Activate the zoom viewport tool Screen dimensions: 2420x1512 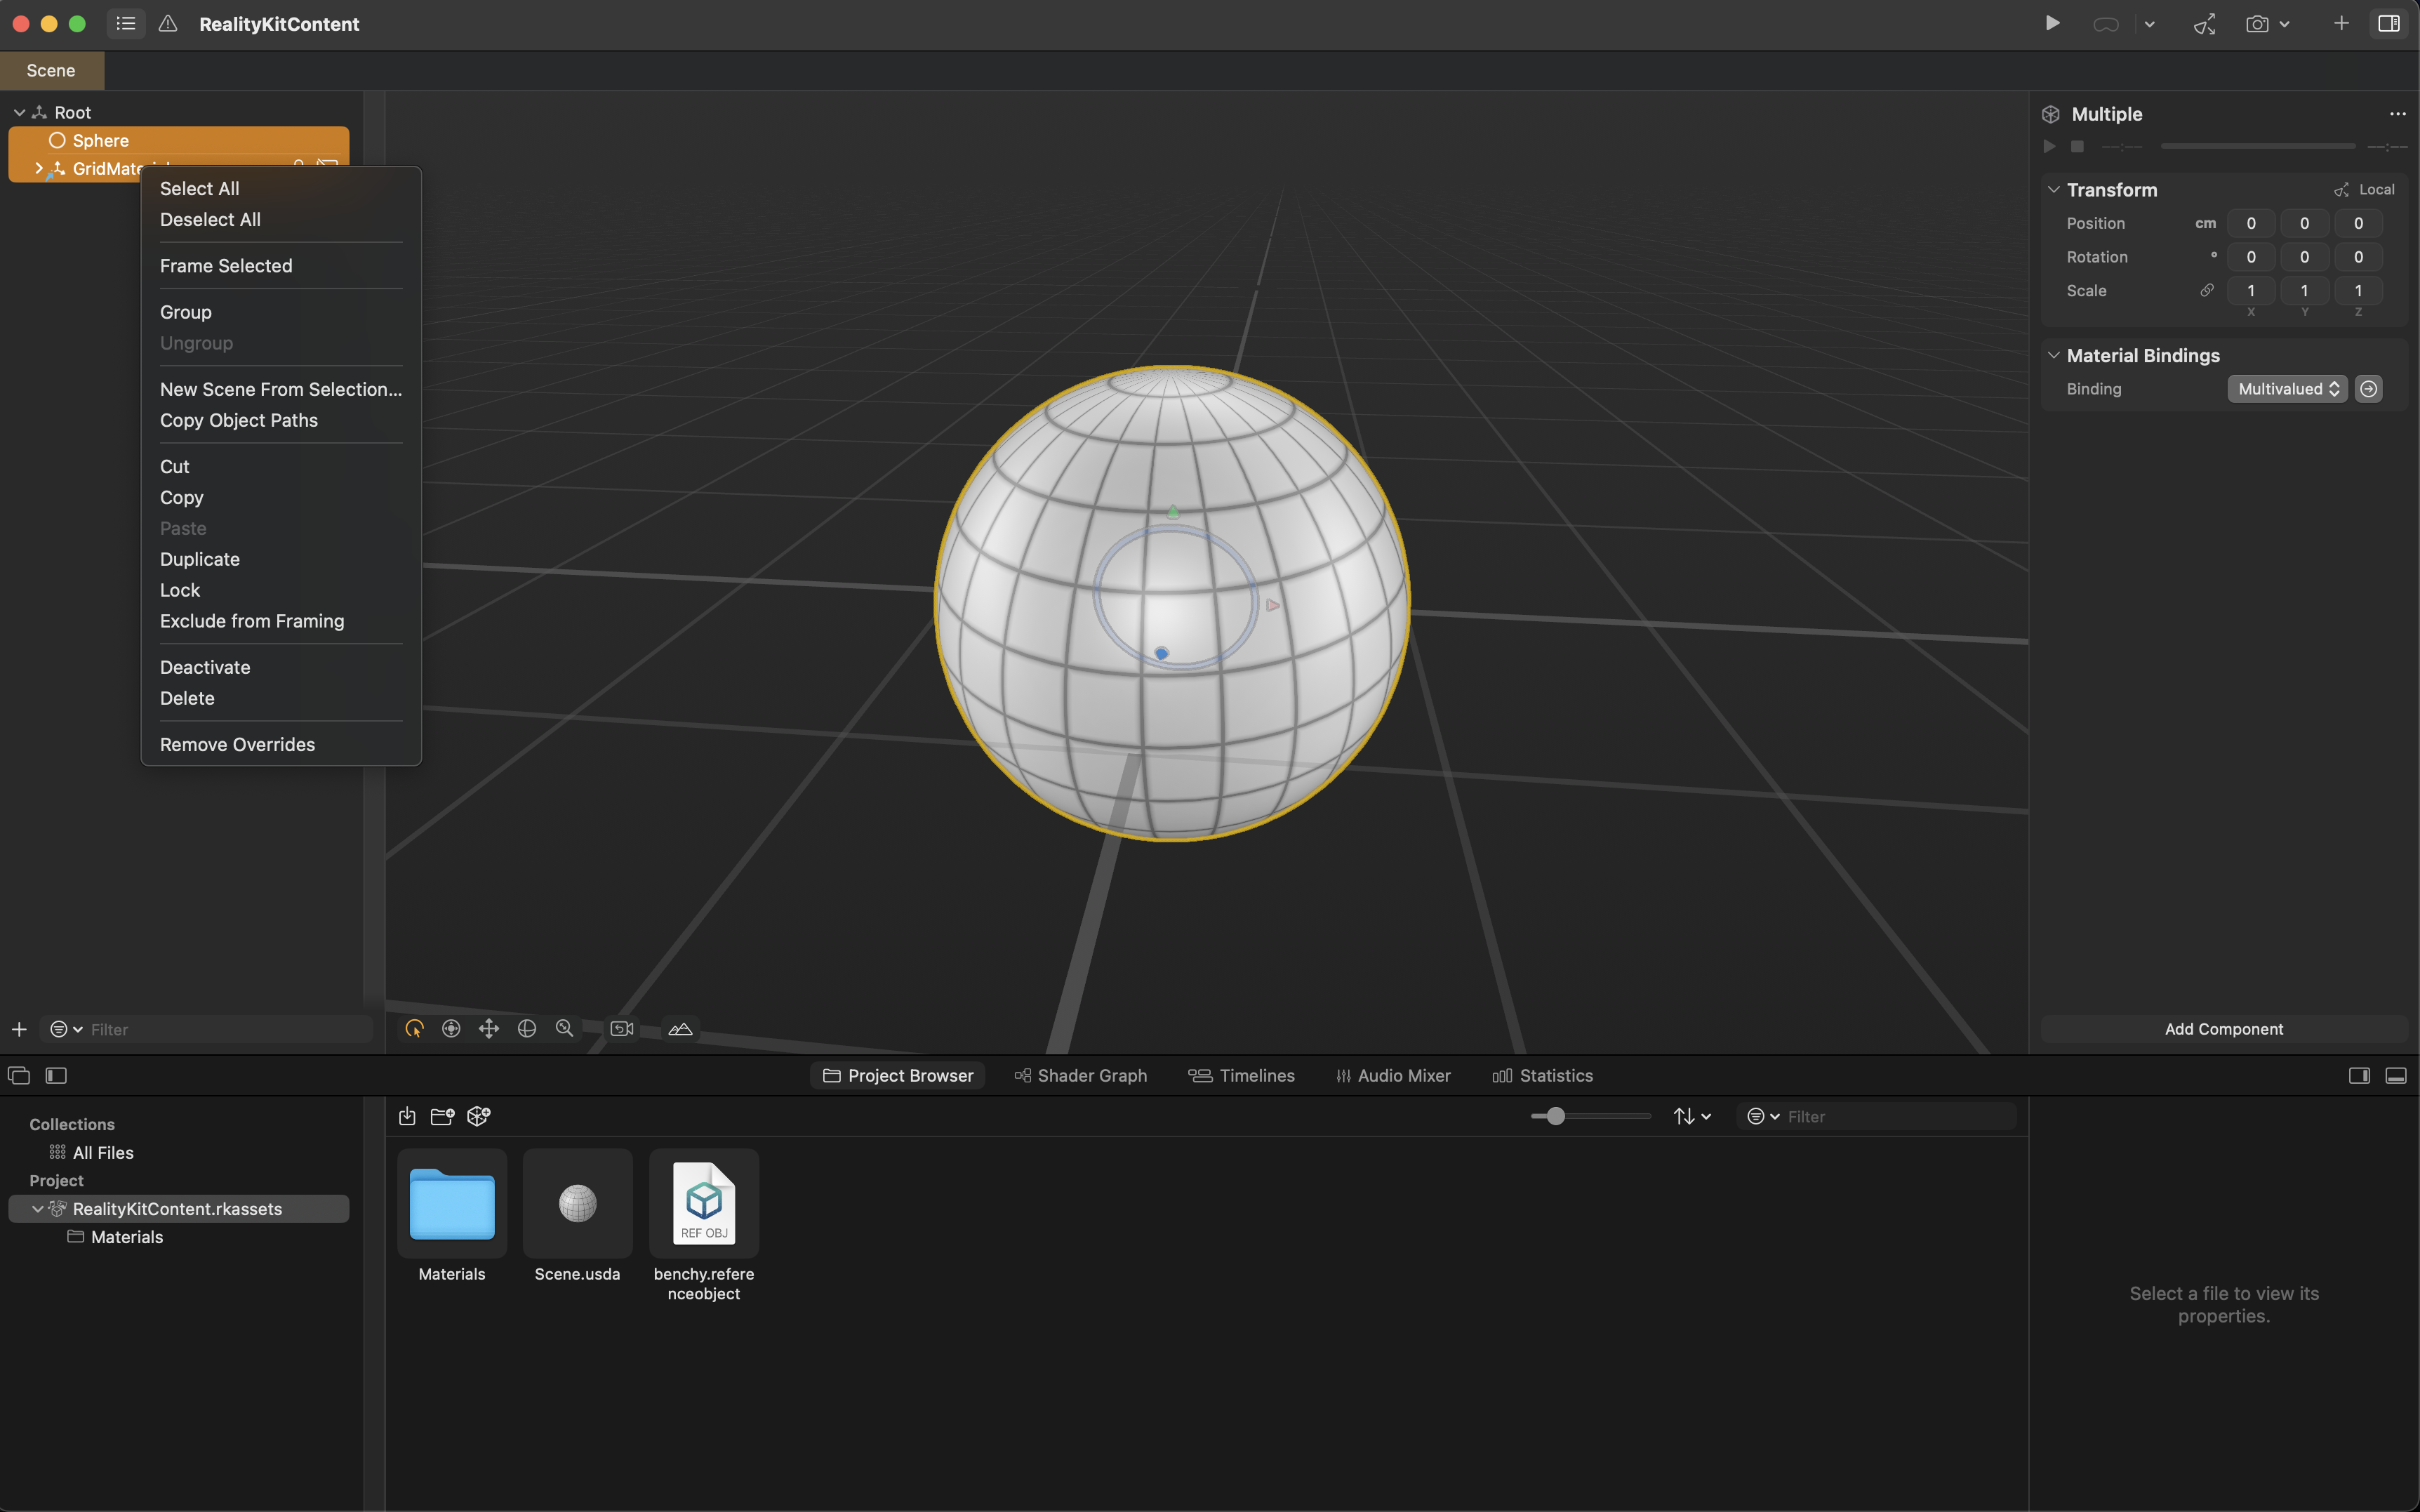(x=565, y=1029)
